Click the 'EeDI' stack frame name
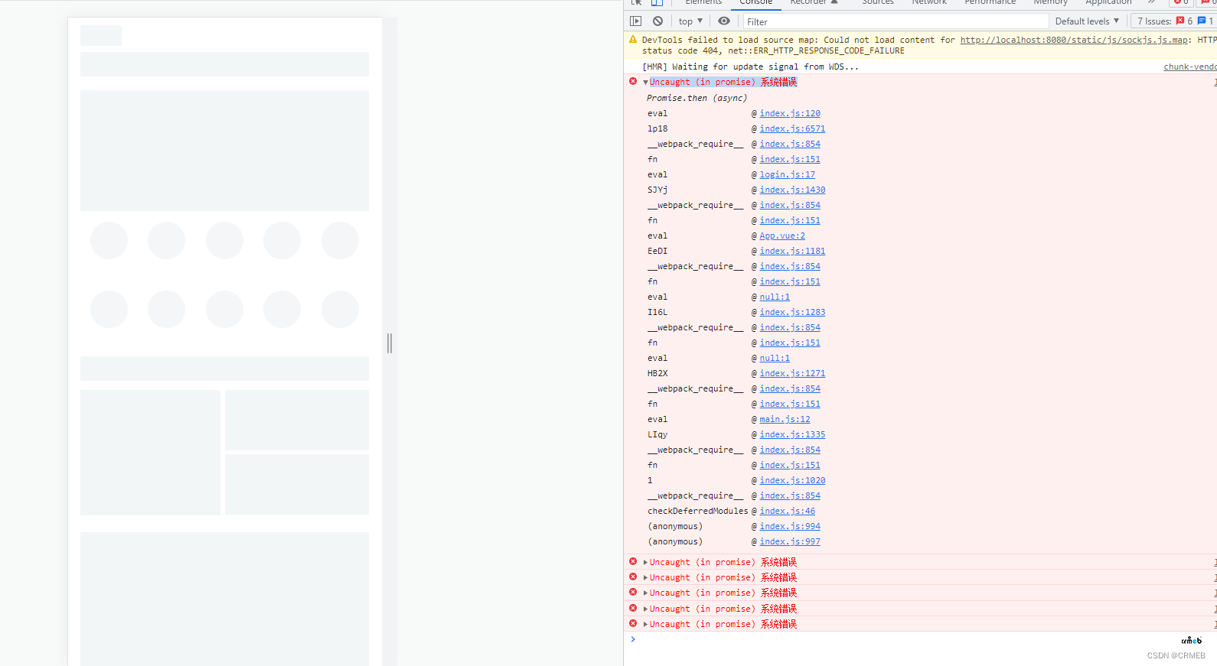The image size is (1217, 666). (x=657, y=251)
